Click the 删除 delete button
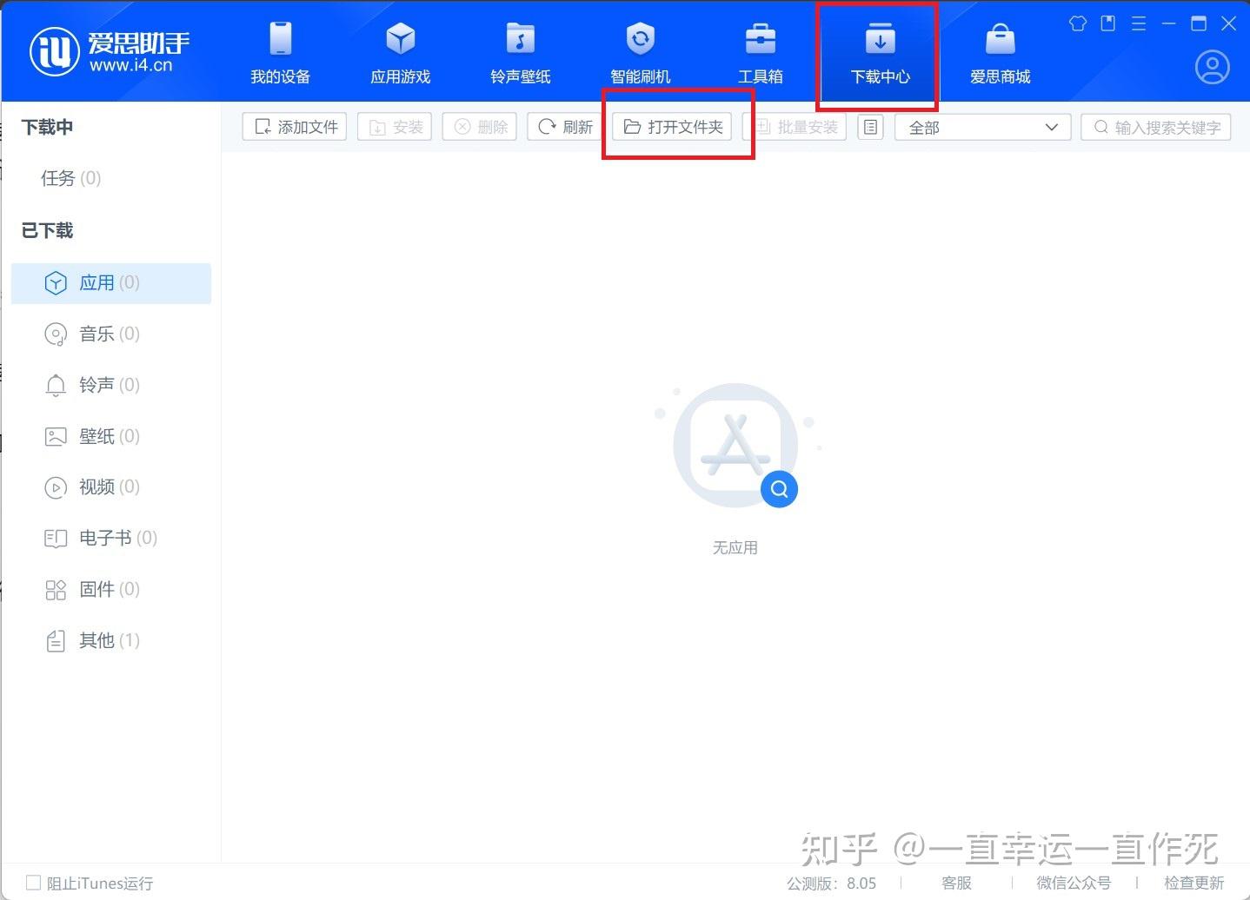Image resolution: width=1250 pixels, height=900 pixels. click(480, 127)
